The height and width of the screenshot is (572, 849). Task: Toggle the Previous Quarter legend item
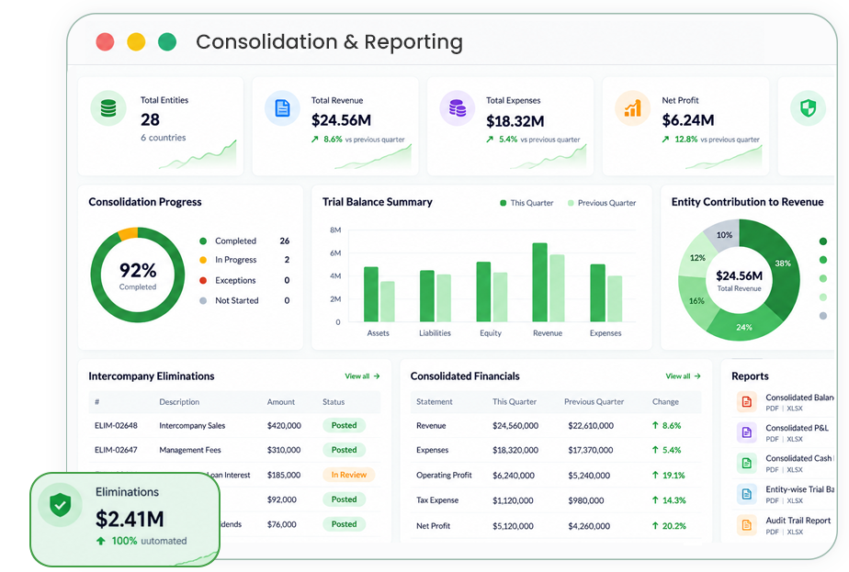(x=602, y=203)
